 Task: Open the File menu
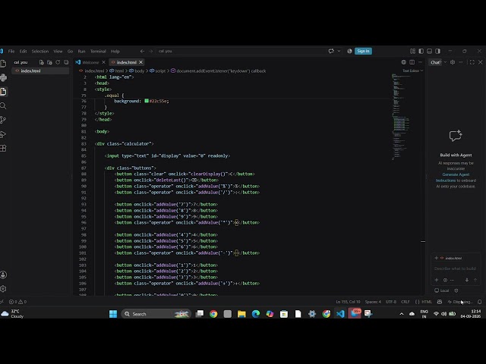click(x=11, y=51)
